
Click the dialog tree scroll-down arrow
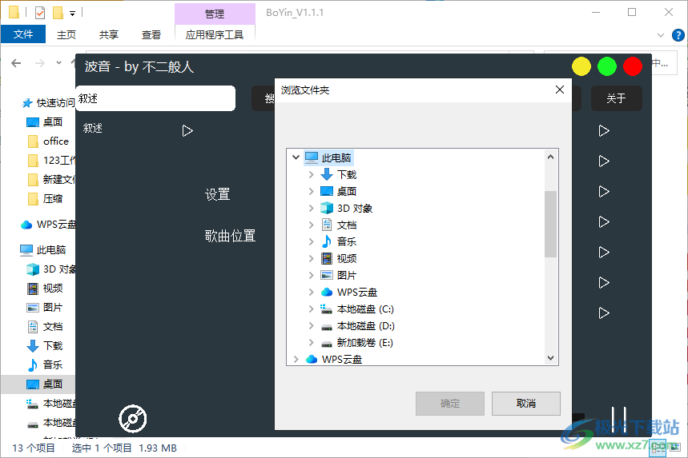pyautogui.click(x=551, y=358)
